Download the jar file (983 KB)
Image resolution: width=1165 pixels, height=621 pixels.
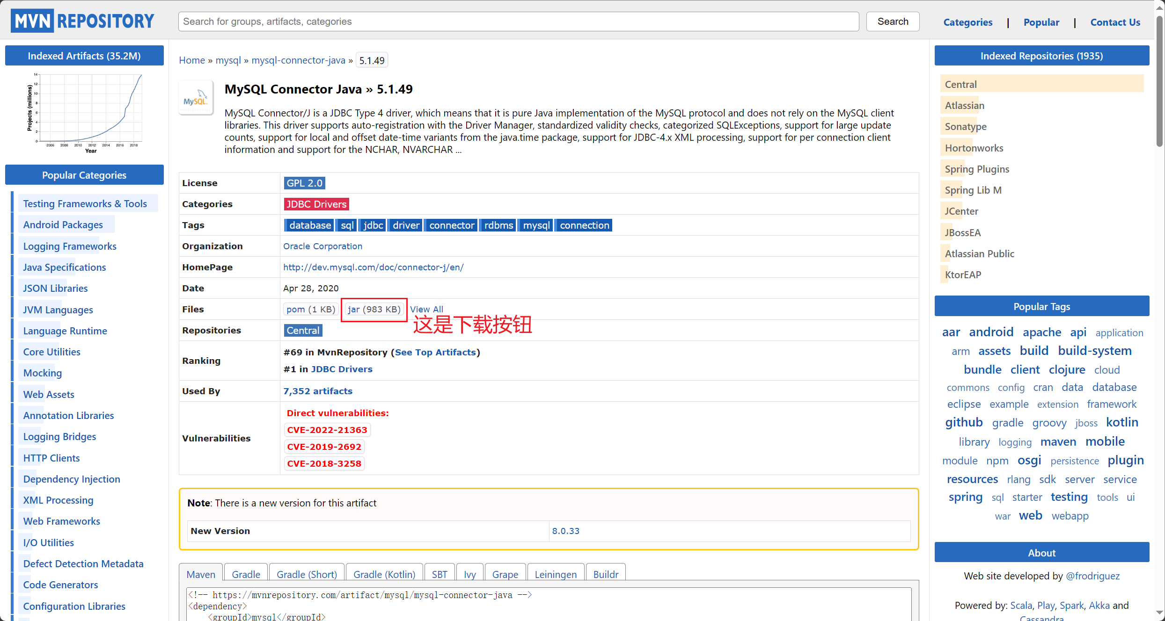[374, 310]
